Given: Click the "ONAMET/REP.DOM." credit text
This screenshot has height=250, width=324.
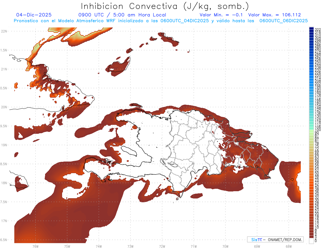Looking at the screenshot, I should coord(285,239).
